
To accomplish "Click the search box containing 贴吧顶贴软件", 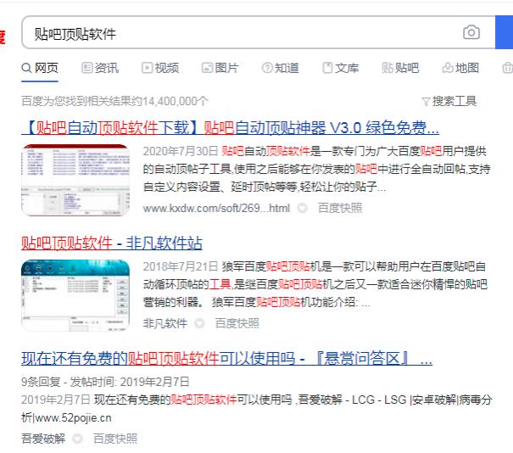I will 259,32.
